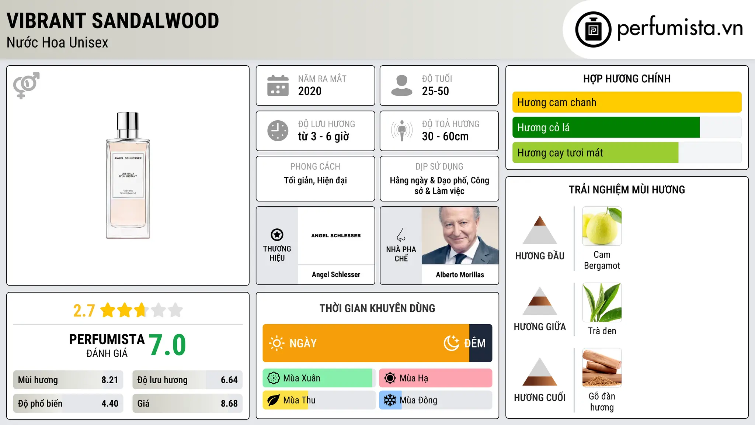Click the nose icon above Nhà pha chế
755x425 pixels.
pos(401,235)
